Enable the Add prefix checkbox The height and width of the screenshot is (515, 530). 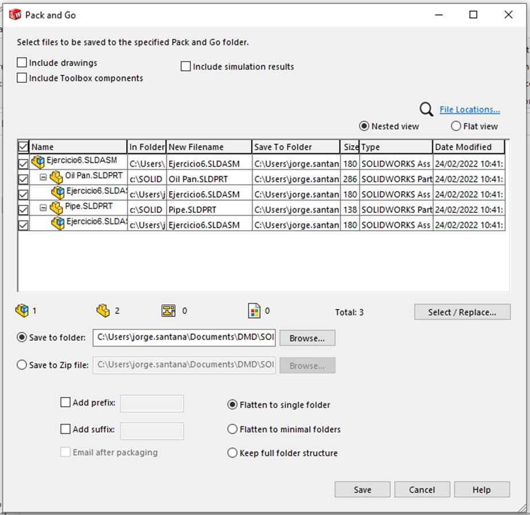pyautogui.click(x=65, y=402)
